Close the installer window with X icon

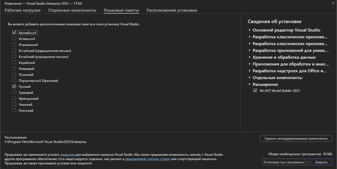click(333, 3)
